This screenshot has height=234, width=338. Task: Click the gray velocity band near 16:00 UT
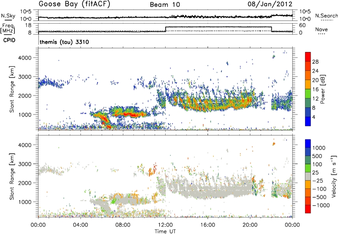(x=207, y=190)
